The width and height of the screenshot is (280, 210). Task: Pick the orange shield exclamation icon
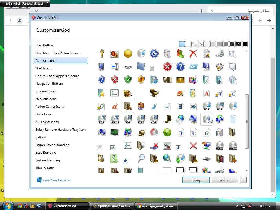coord(141,80)
